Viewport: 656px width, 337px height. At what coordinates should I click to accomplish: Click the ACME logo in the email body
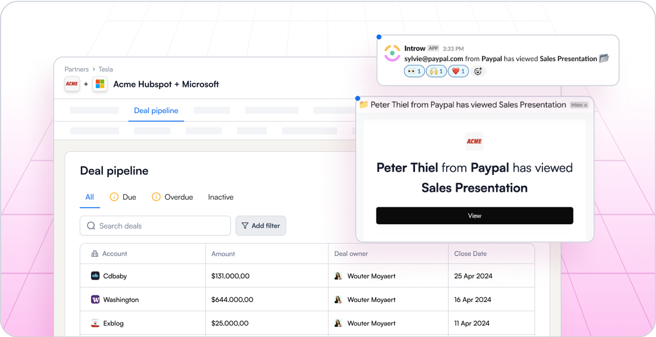coord(474,141)
